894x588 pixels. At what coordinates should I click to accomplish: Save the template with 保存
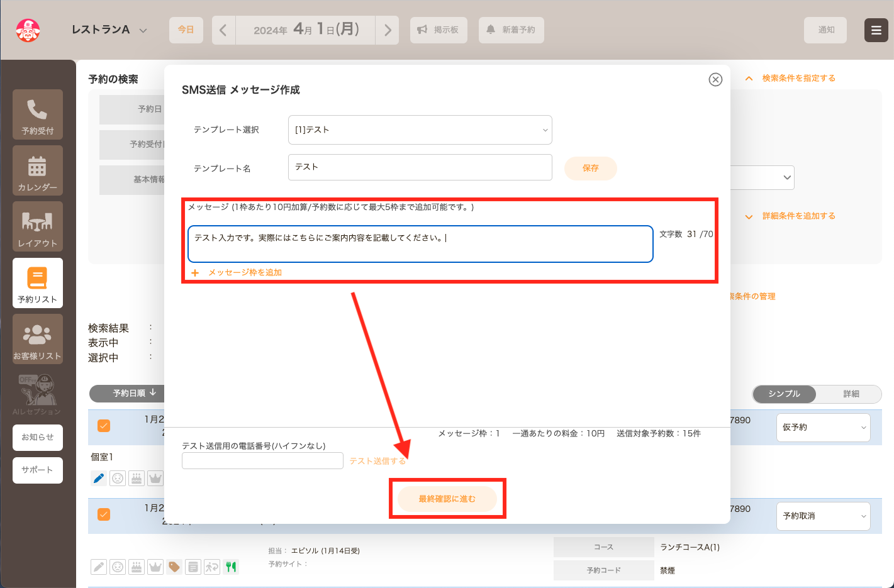pyautogui.click(x=590, y=168)
